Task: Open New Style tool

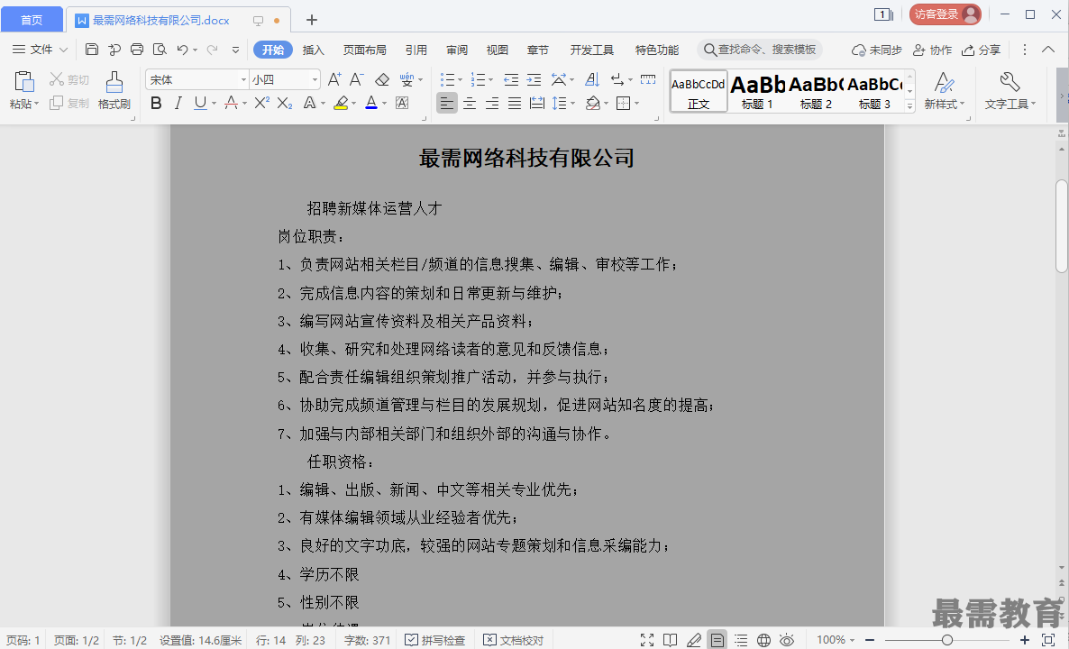Action: click(x=945, y=91)
